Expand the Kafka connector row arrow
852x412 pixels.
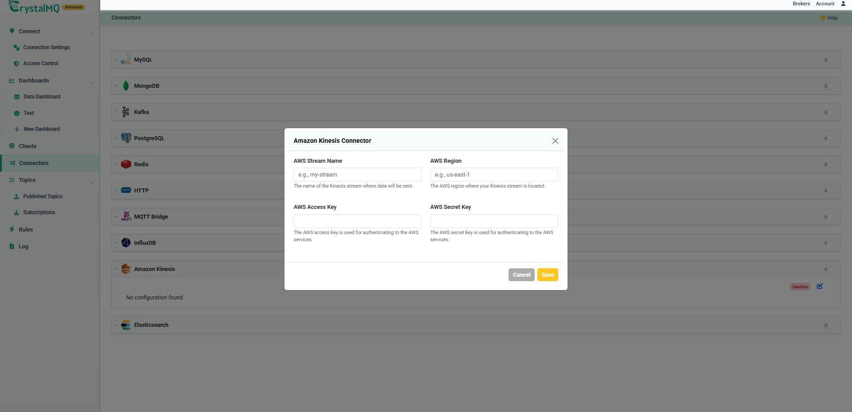(116, 112)
